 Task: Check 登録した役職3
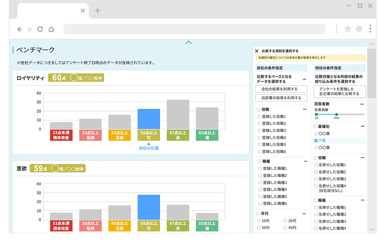coord(259,130)
